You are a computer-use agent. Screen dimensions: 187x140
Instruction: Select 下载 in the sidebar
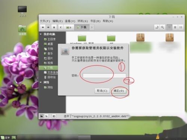48,68
